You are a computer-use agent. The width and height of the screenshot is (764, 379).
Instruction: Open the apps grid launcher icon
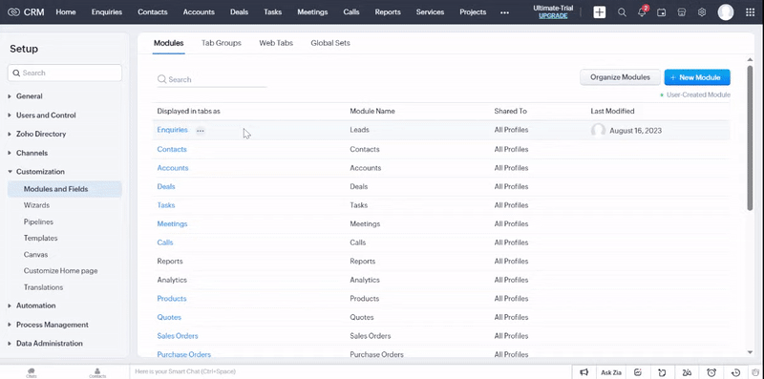click(x=751, y=12)
